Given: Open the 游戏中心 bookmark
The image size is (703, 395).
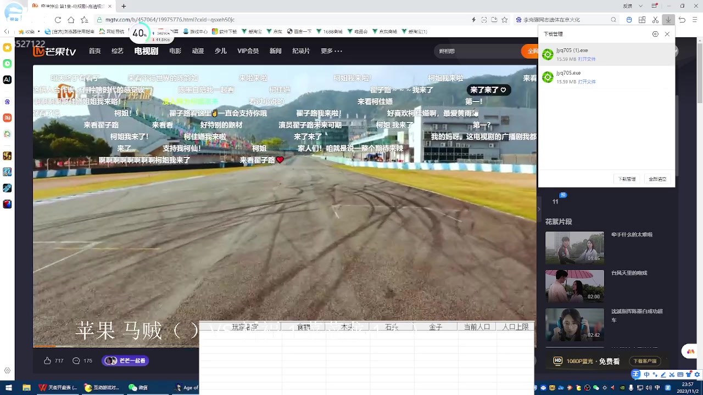Looking at the screenshot, I should pyautogui.click(x=195, y=32).
